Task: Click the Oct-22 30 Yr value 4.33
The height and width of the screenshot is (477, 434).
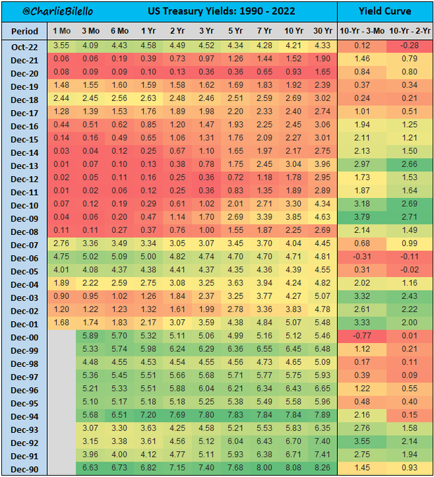Action: click(x=322, y=46)
